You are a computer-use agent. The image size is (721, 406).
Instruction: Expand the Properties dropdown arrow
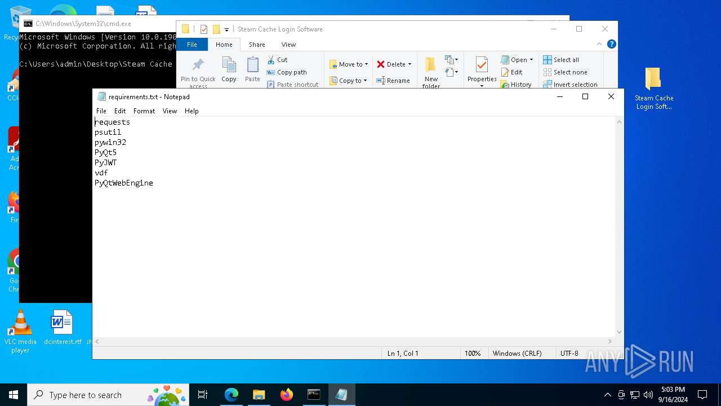482,86
